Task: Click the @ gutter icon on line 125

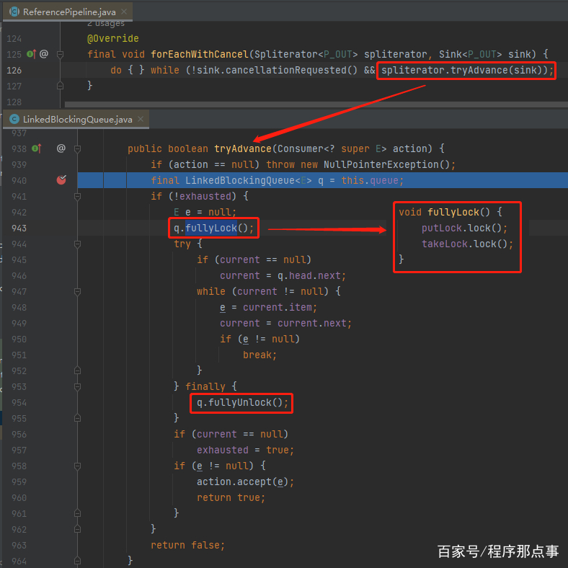Action: coord(44,54)
